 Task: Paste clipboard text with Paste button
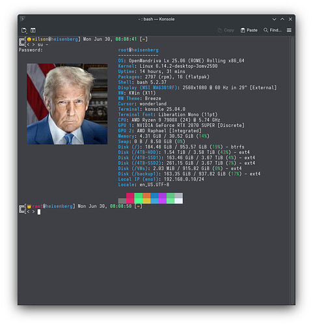point(249,30)
